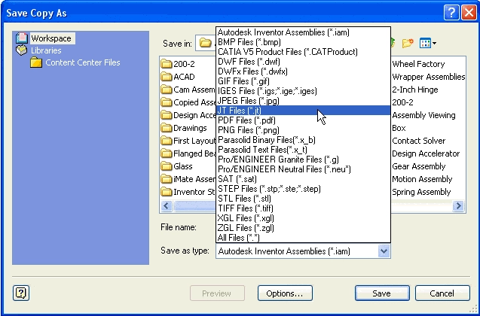Choose DWFx Files (*.dwfx) type

coord(303,71)
